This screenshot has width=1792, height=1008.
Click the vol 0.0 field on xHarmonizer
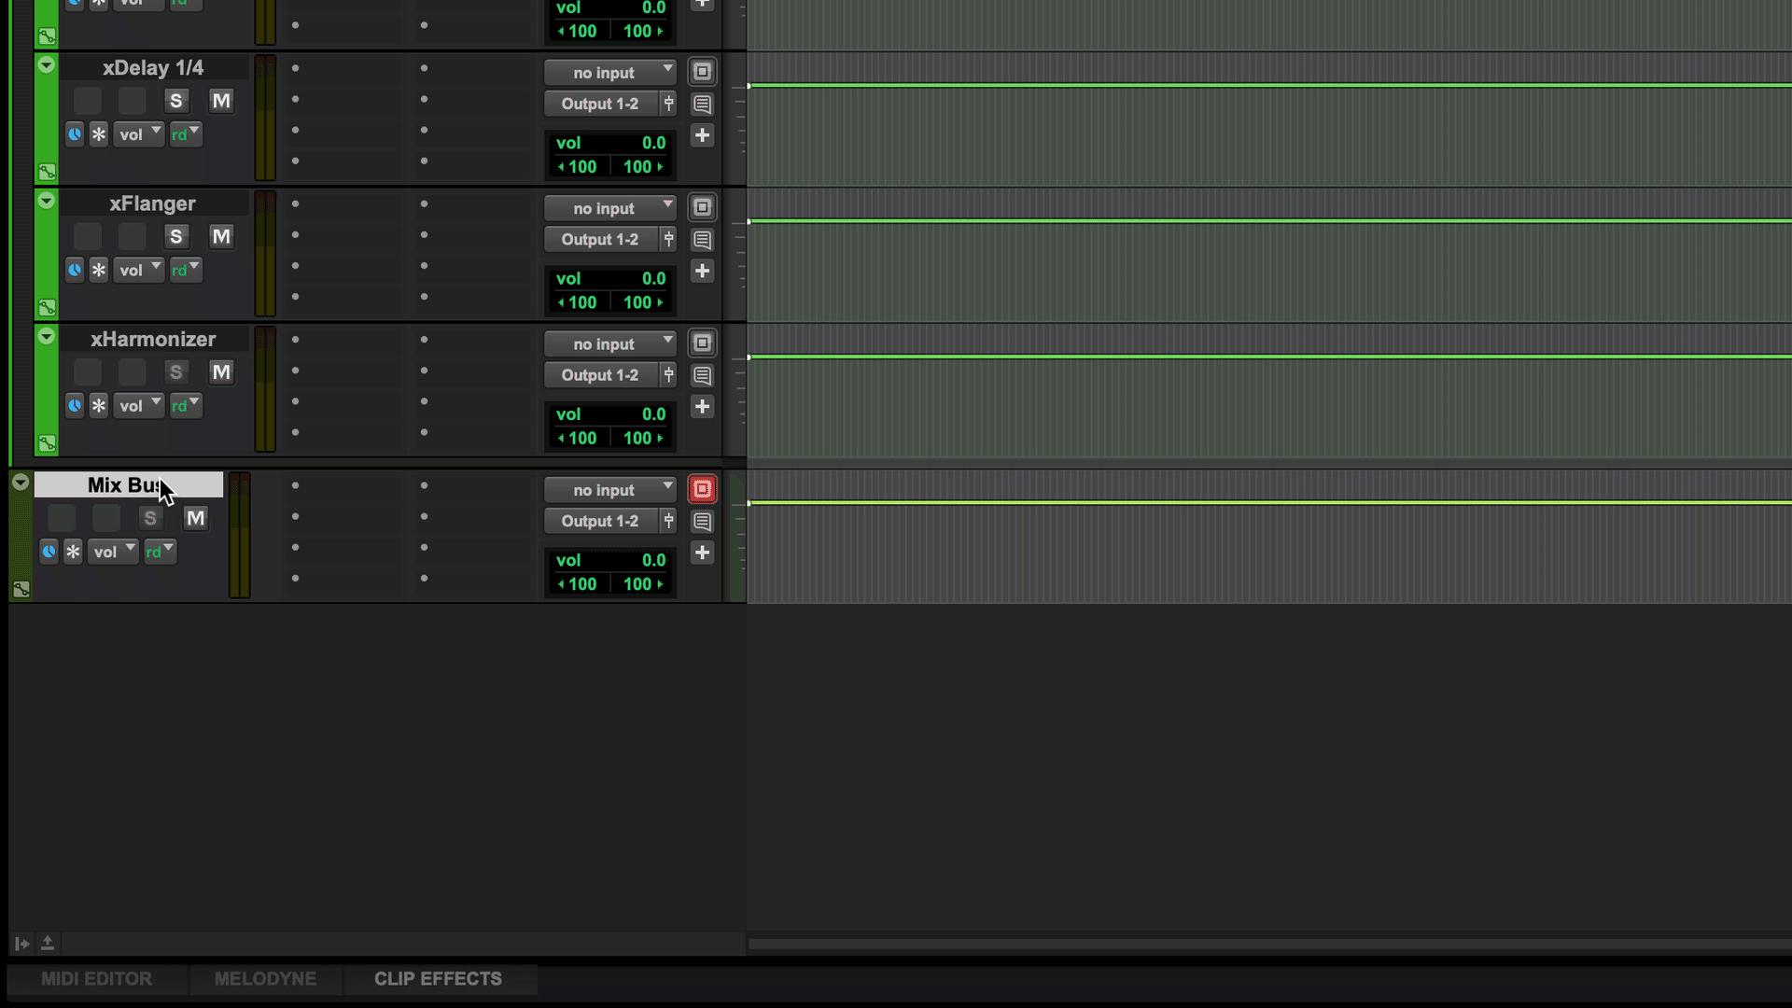click(609, 414)
